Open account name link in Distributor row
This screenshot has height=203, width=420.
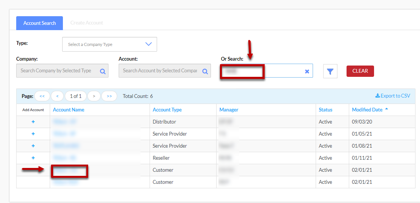tap(64, 122)
